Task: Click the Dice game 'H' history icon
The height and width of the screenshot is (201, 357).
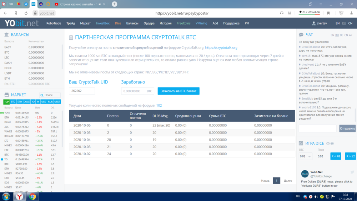Action: pyautogui.click(x=332, y=144)
